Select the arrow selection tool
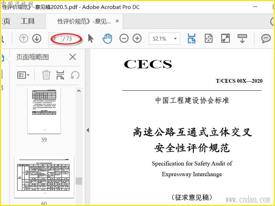Image resolution: width=275 pixels, height=206 pixels. pos(91,38)
